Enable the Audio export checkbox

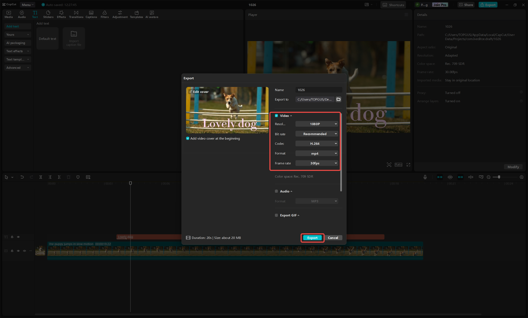point(276,191)
